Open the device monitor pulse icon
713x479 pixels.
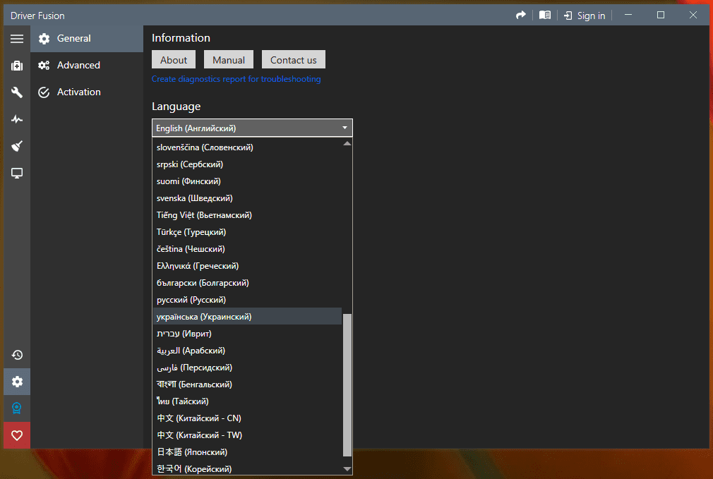pos(17,119)
